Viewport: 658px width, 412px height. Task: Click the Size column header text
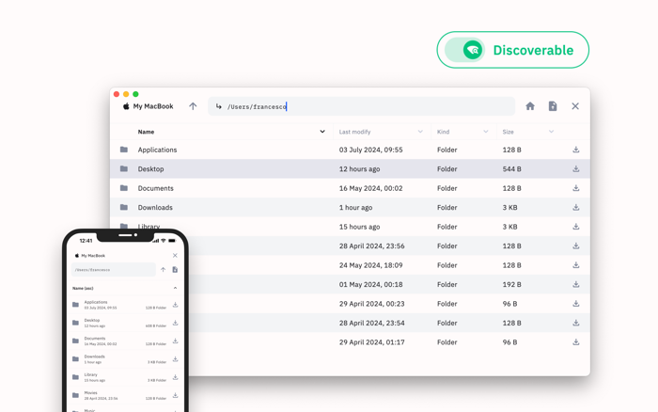pyautogui.click(x=509, y=132)
